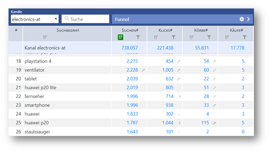The height and width of the screenshot is (153, 271).
Task: Expand the Funnel panel with chevron arrow
Action: (248, 19)
